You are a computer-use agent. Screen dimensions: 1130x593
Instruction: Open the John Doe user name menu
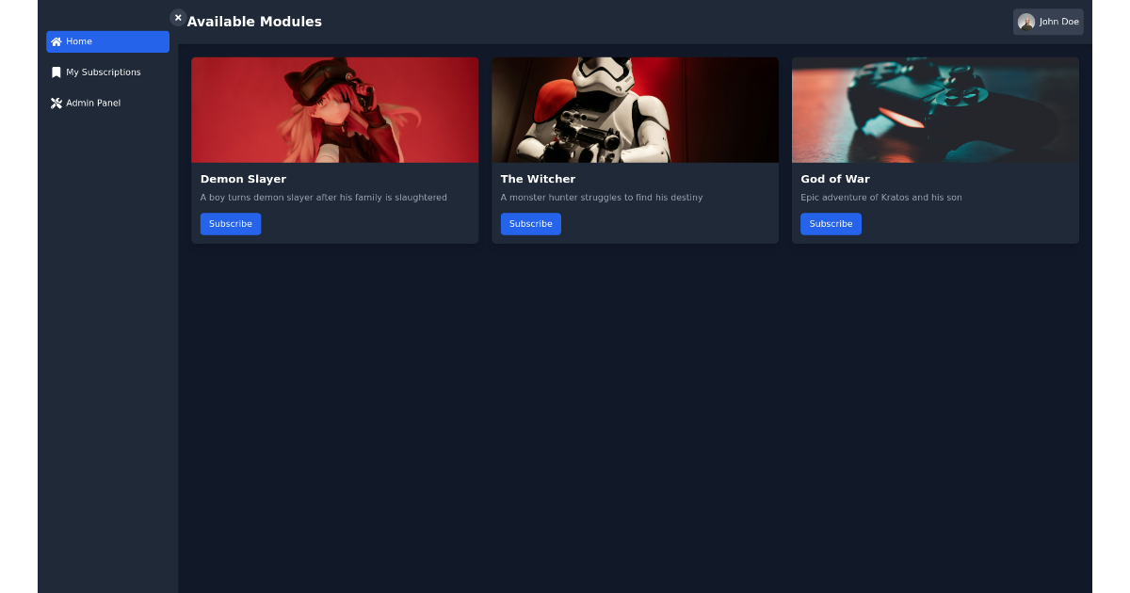1058,22
